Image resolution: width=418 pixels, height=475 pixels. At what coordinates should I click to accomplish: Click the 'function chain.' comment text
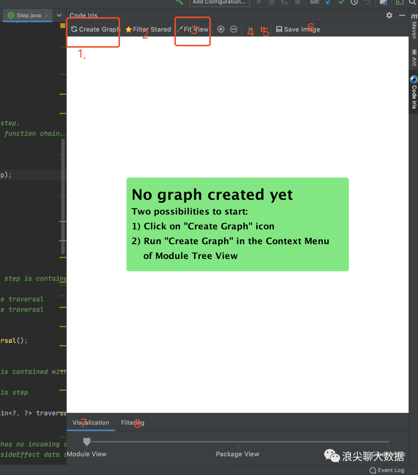pos(33,133)
